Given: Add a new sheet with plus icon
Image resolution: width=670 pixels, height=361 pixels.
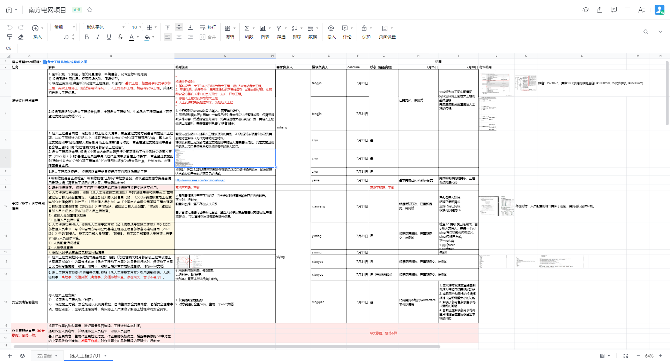Looking at the screenshot, I should 10,356.
